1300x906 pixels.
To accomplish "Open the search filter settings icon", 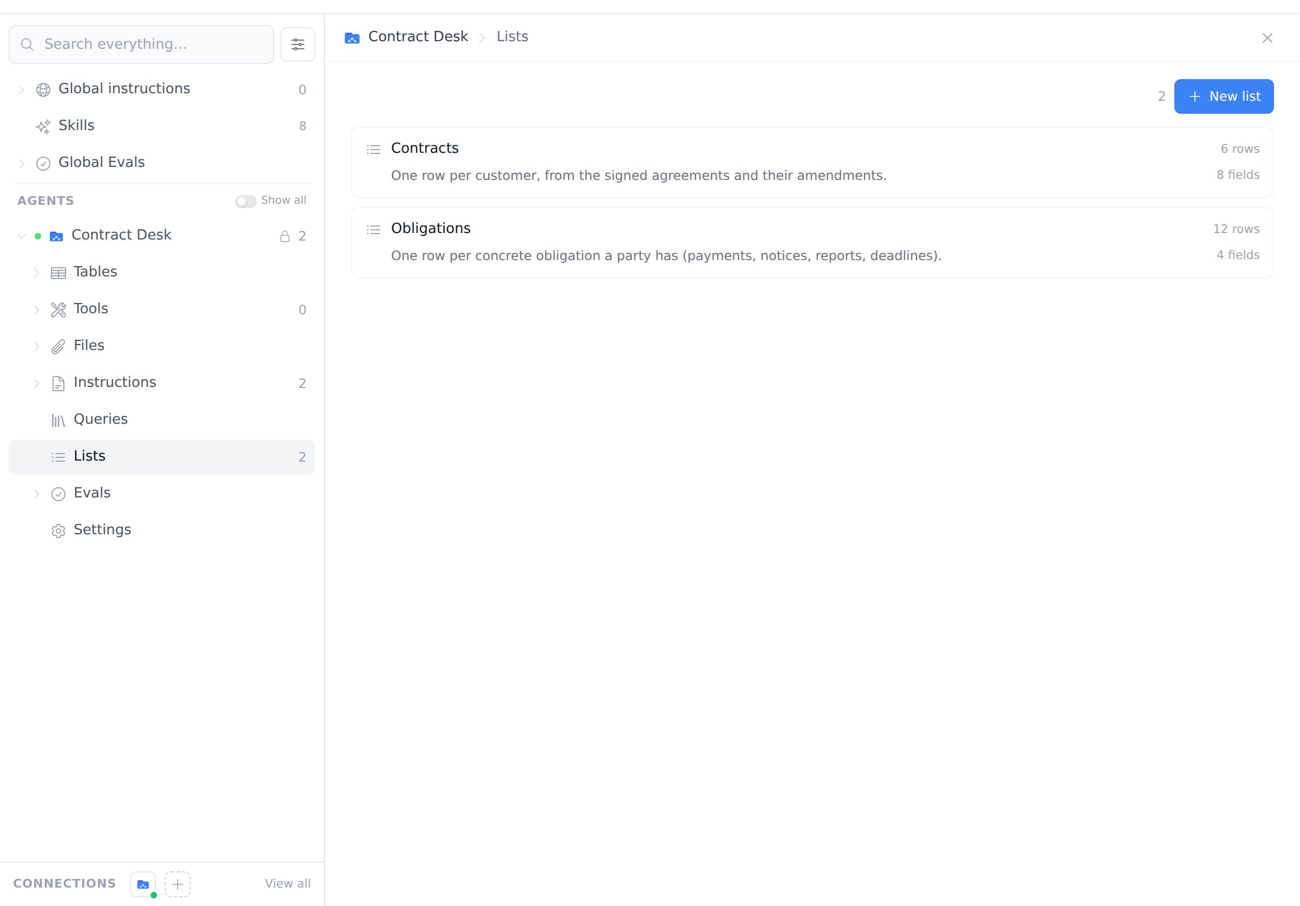I will pyautogui.click(x=297, y=44).
